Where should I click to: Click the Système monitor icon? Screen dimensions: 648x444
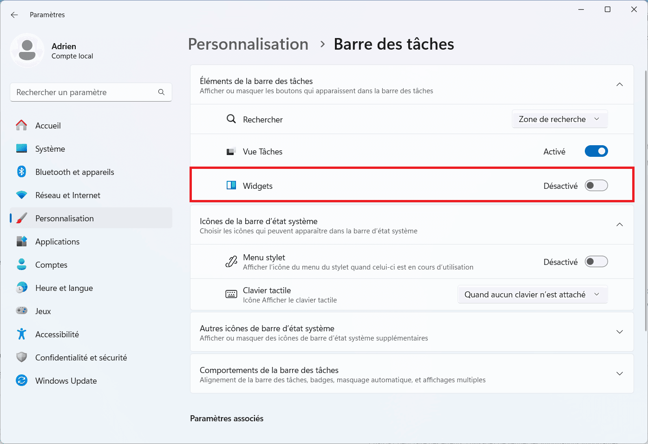[x=21, y=148]
